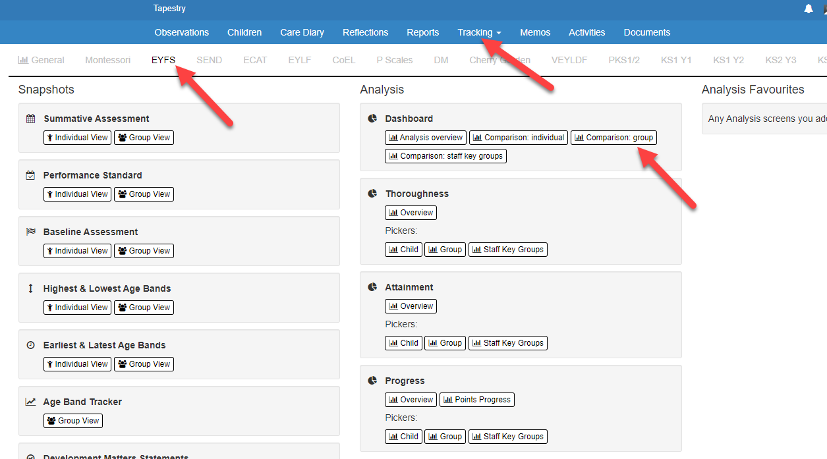This screenshot has width=827, height=459.
Task: Click the Thoroughness pie chart icon
Action: (x=372, y=194)
